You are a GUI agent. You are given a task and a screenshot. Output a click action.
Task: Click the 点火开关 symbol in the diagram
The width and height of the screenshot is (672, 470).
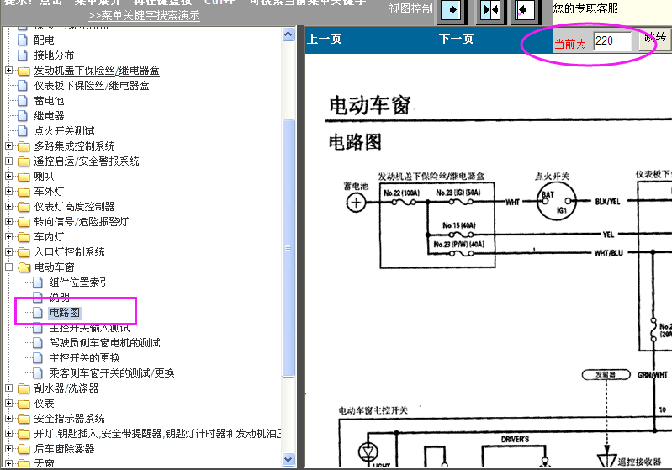tap(556, 201)
